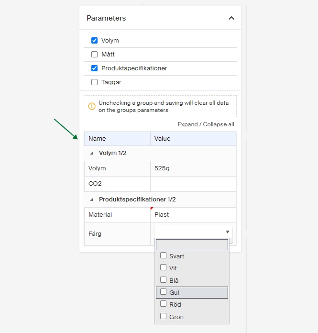Click the Färg dropdown search field

(192, 244)
